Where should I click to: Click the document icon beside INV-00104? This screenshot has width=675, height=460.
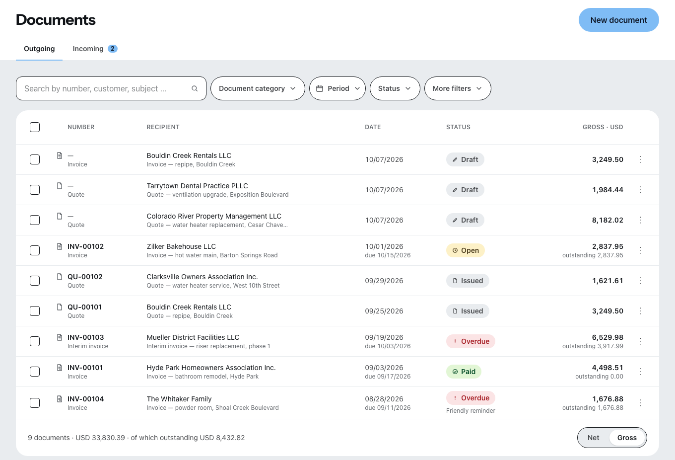coord(60,399)
